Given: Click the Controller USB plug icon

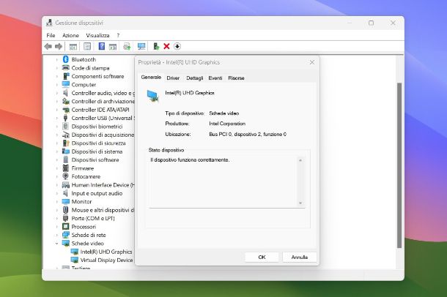Looking at the screenshot, I should coord(65,118).
